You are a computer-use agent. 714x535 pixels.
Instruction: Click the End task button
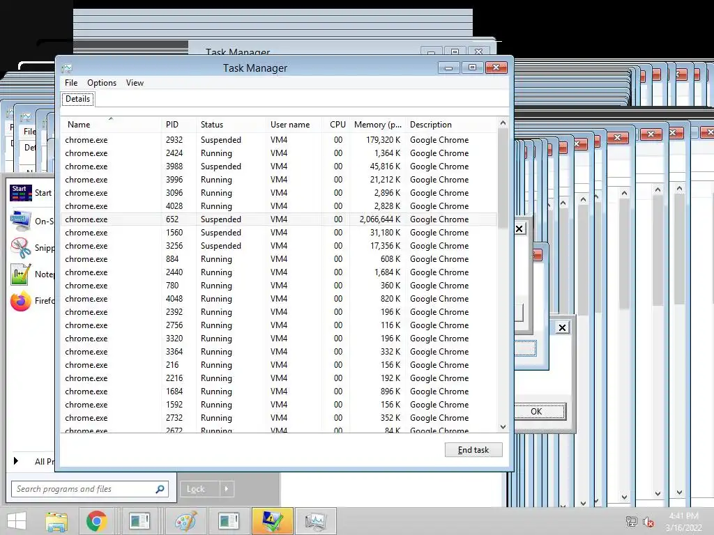click(473, 450)
